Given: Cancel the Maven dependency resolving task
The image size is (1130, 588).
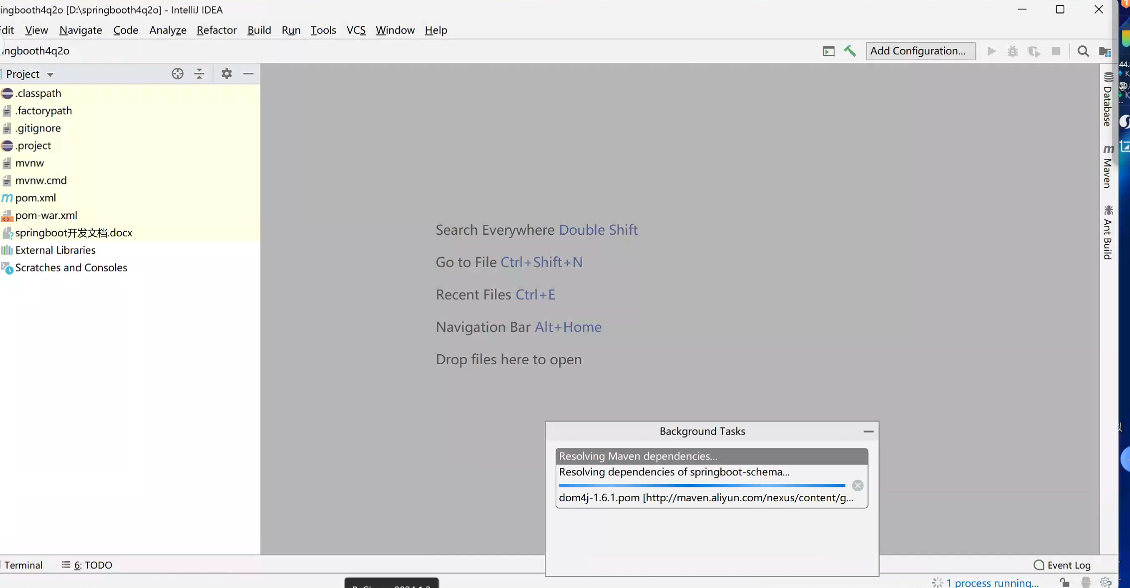Looking at the screenshot, I should click(858, 485).
